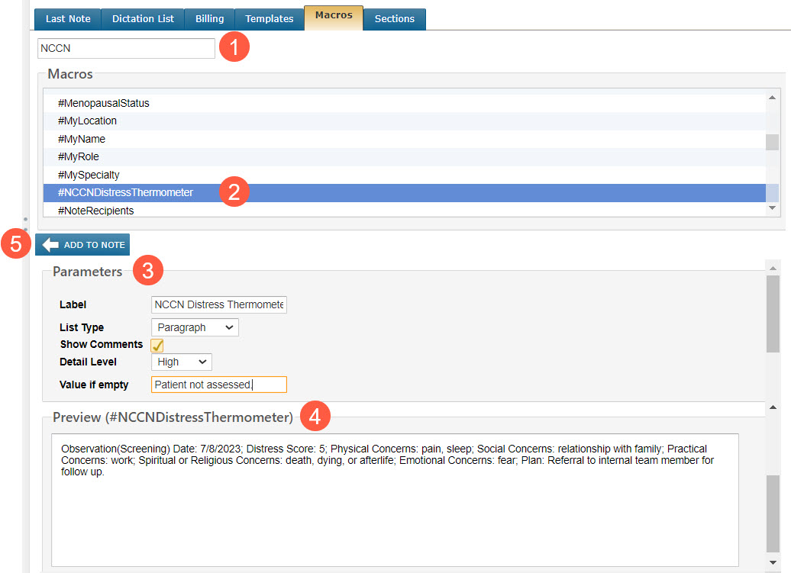Click the macro search field containing NCCN
The height and width of the screenshot is (573, 791).
pos(126,48)
